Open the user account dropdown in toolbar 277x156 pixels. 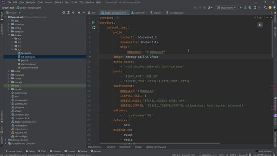click(210, 8)
